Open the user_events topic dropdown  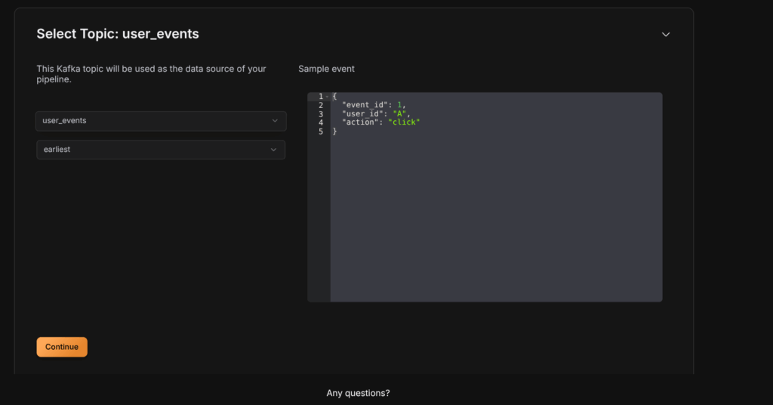point(161,121)
